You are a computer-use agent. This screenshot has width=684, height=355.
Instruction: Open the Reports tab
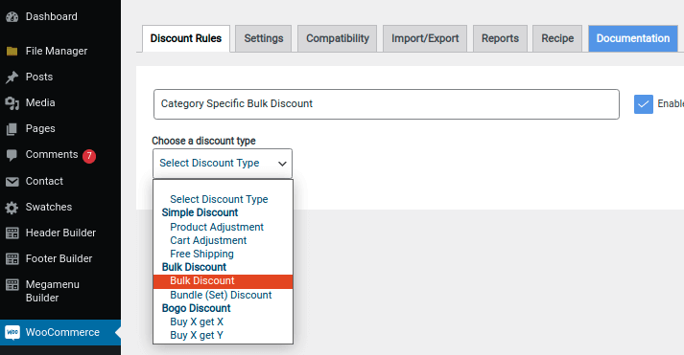pos(500,38)
